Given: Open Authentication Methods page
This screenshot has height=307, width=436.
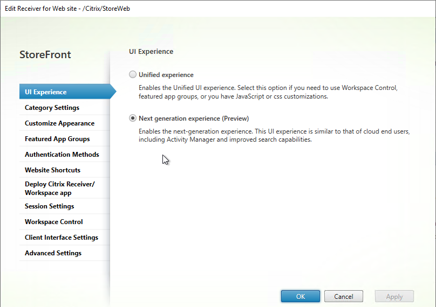Looking at the screenshot, I should 65,155.
